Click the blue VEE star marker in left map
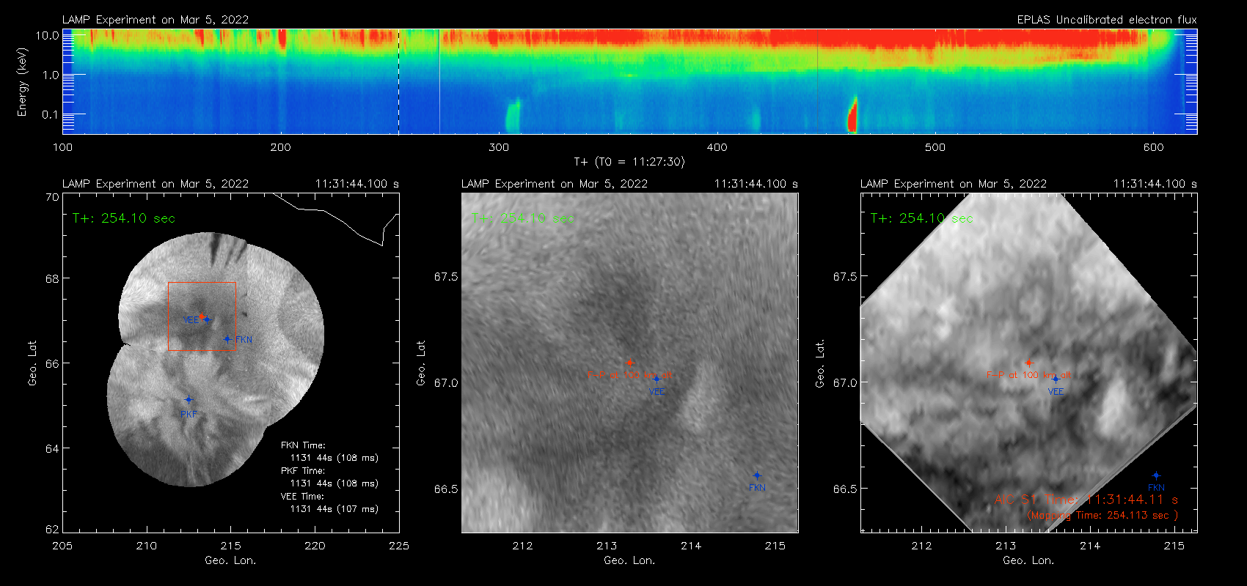Screen dimensions: 1247x586 (207, 319)
